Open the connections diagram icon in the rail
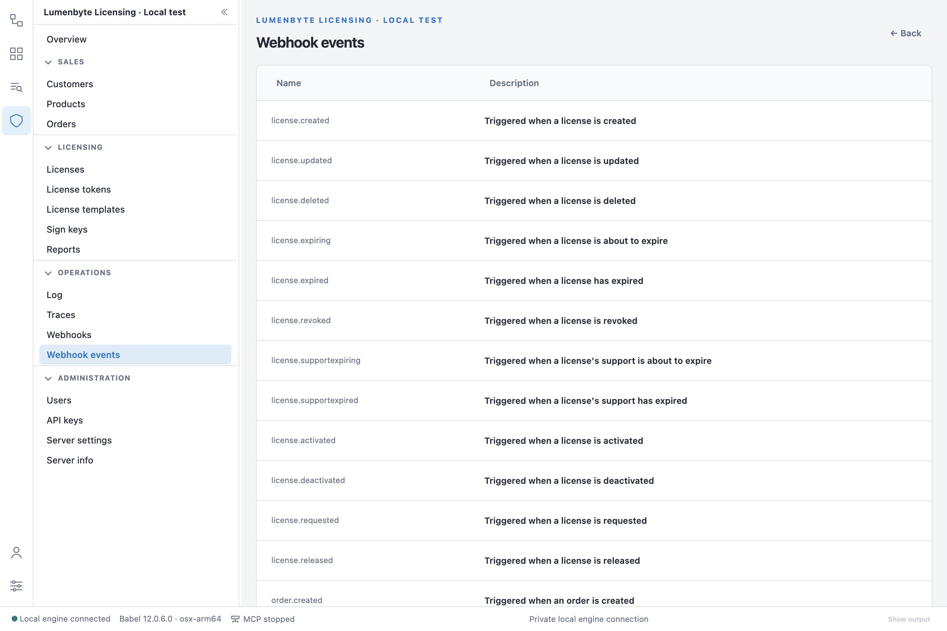Screen dimensions: 947x631 16,20
